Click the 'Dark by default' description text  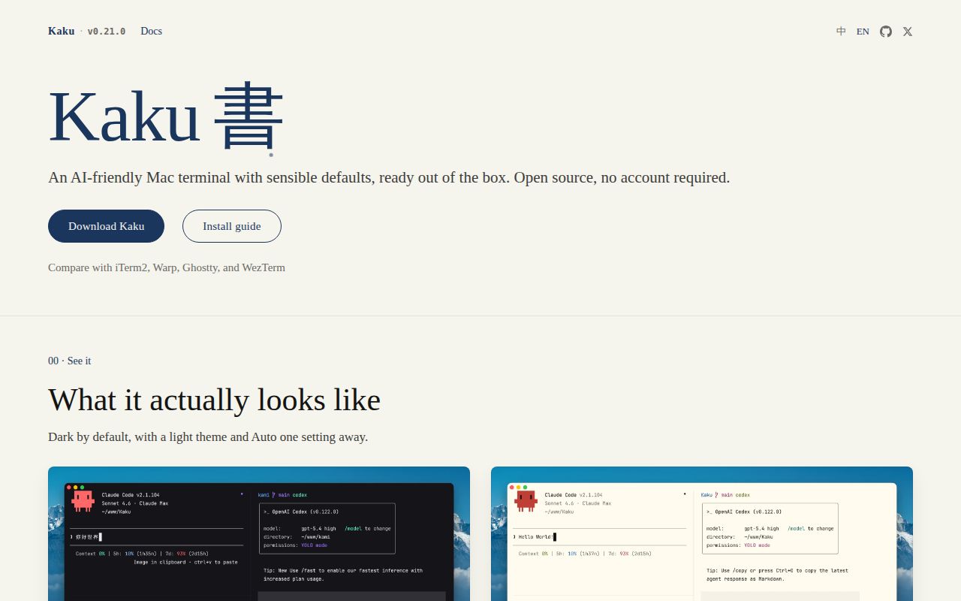(x=208, y=436)
